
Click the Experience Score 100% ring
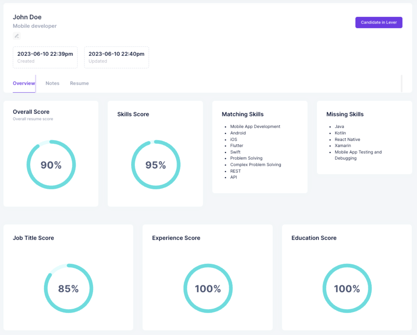208,289
